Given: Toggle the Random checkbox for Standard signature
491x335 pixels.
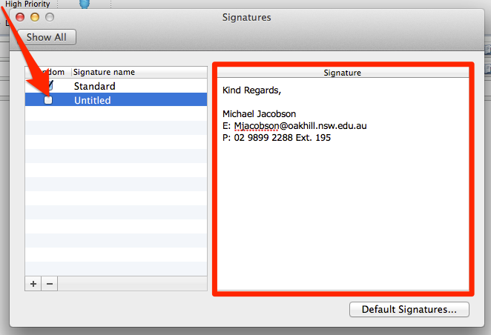Looking at the screenshot, I should pyautogui.click(x=50, y=85).
